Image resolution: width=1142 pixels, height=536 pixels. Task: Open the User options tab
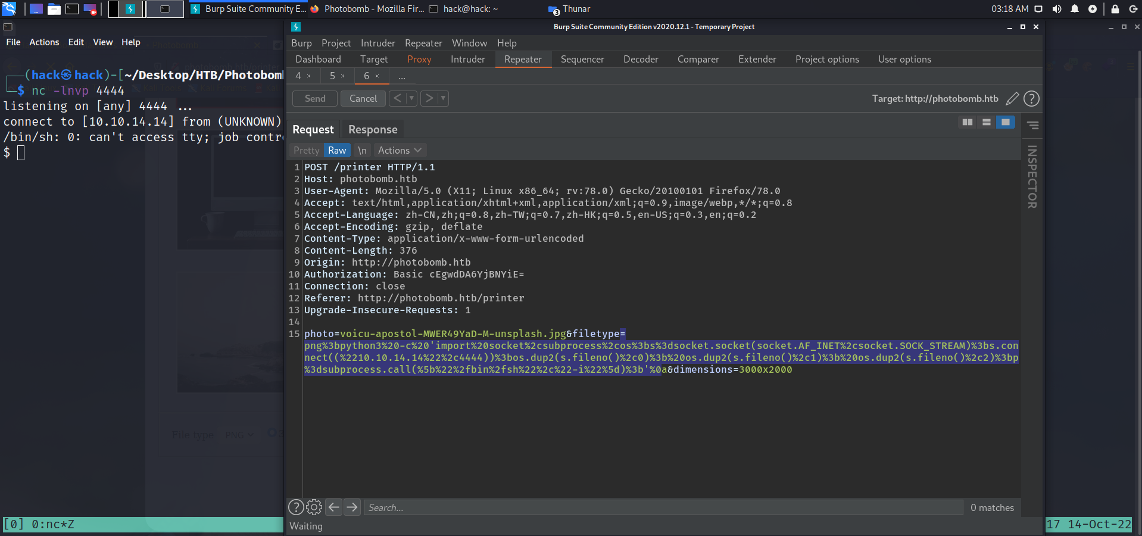pyautogui.click(x=904, y=60)
